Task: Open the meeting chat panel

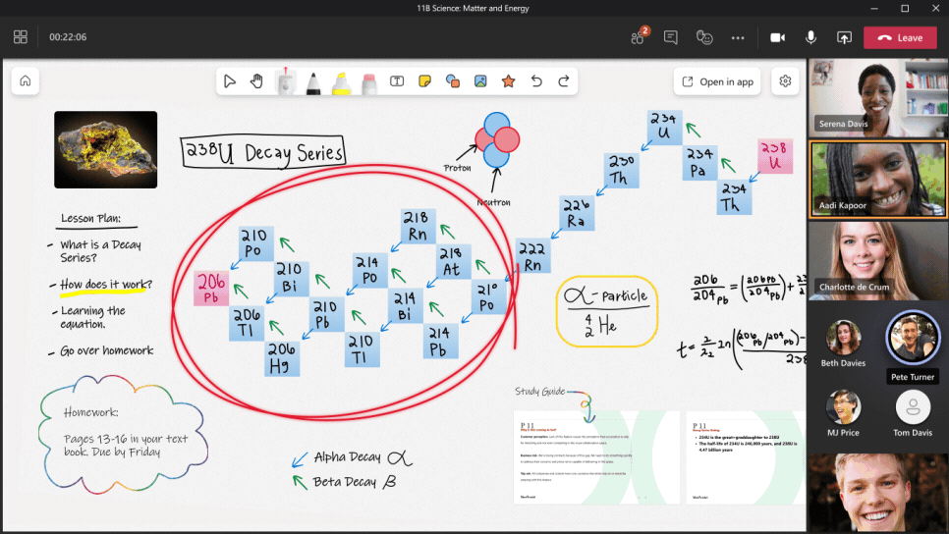Action: tap(671, 37)
